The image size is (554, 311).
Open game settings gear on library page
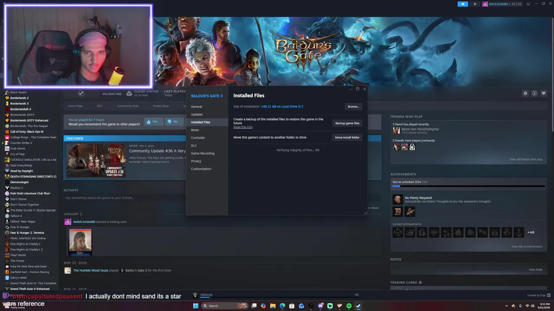click(x=525, y=93)
